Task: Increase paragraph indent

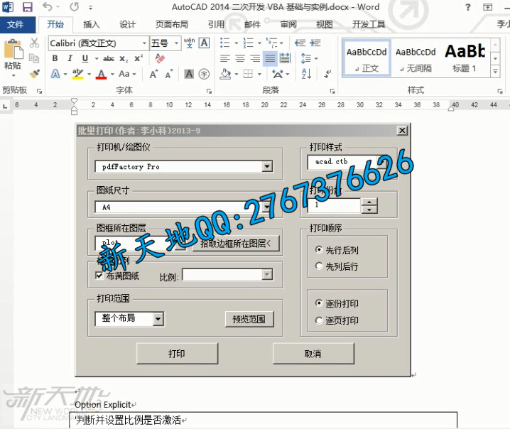Action: [315, 43]
